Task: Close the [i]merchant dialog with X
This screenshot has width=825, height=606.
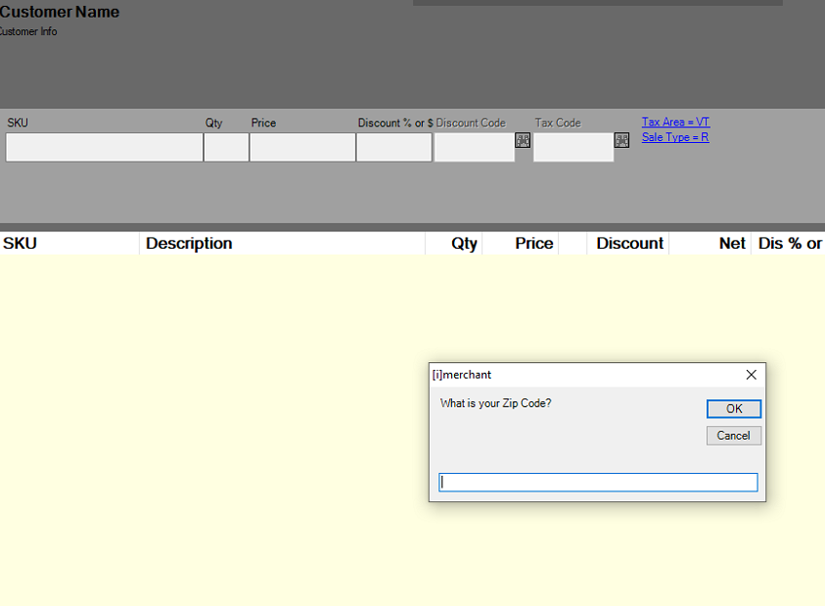Action: point(751,374)
